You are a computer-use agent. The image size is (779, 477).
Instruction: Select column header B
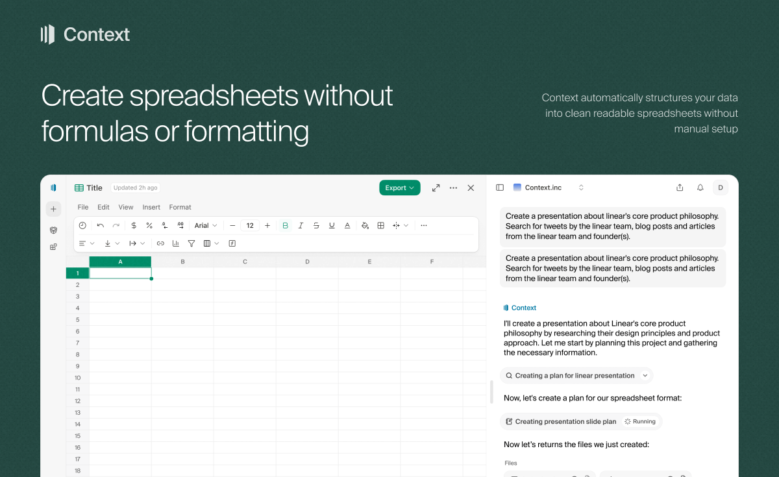[x=182, y=262]
